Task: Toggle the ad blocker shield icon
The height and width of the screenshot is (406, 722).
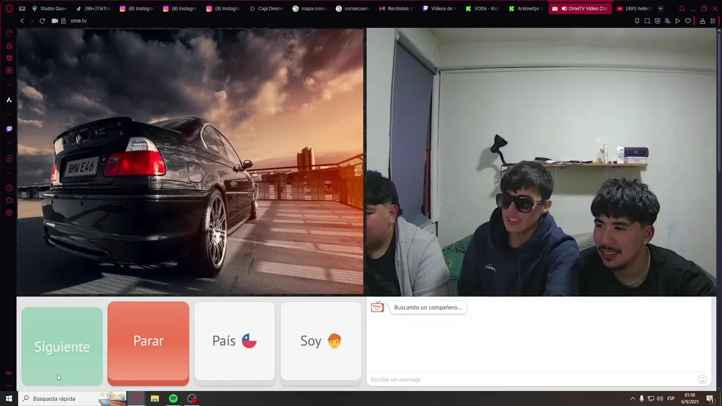Action: 657,21
